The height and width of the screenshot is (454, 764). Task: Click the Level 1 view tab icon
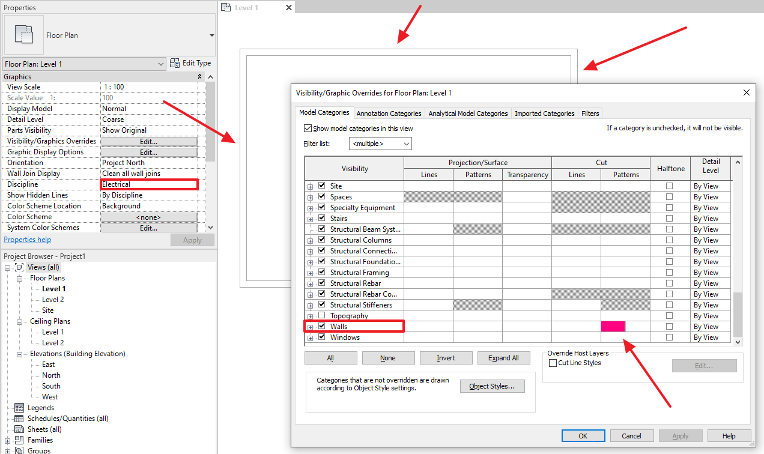tap(226, 7)
